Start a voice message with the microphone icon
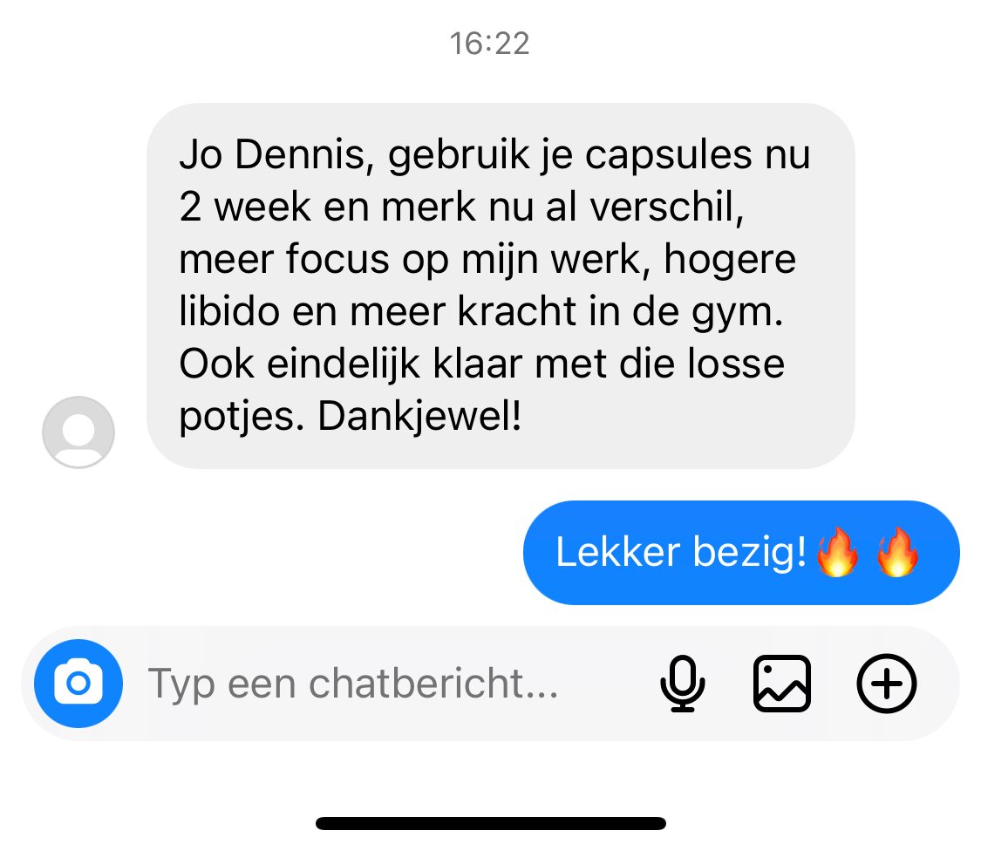The height and width of the screenshot is (851, 981). [683, 684]
